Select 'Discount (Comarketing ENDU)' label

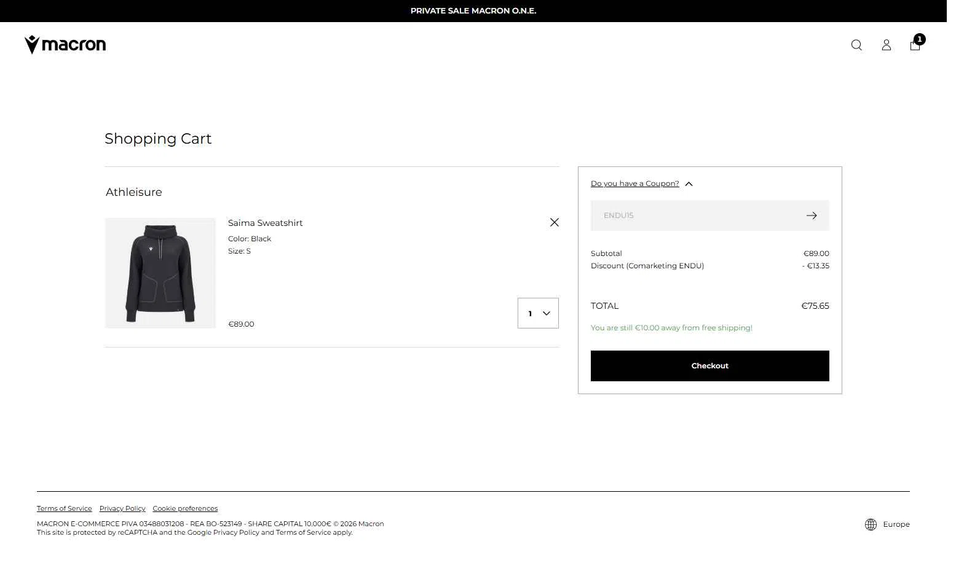647,266
